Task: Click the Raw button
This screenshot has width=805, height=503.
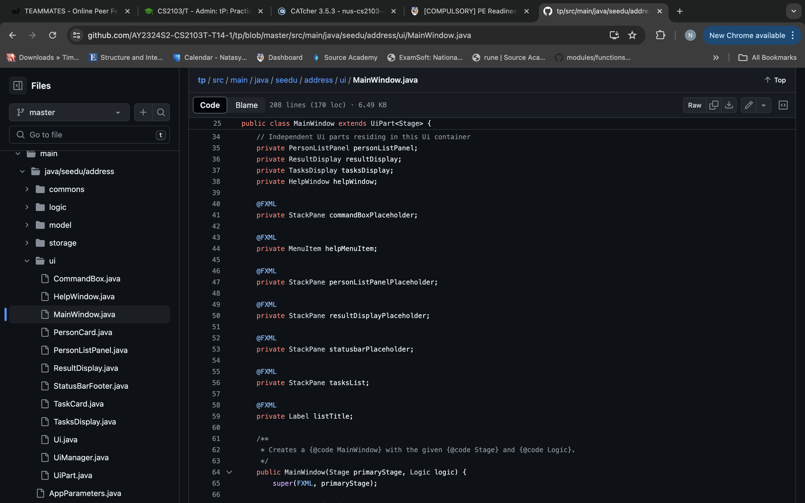Action: pyautogui.click(x=695, y=105)
